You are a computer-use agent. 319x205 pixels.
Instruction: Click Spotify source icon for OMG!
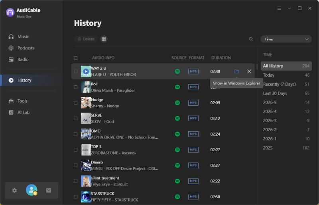177,134
